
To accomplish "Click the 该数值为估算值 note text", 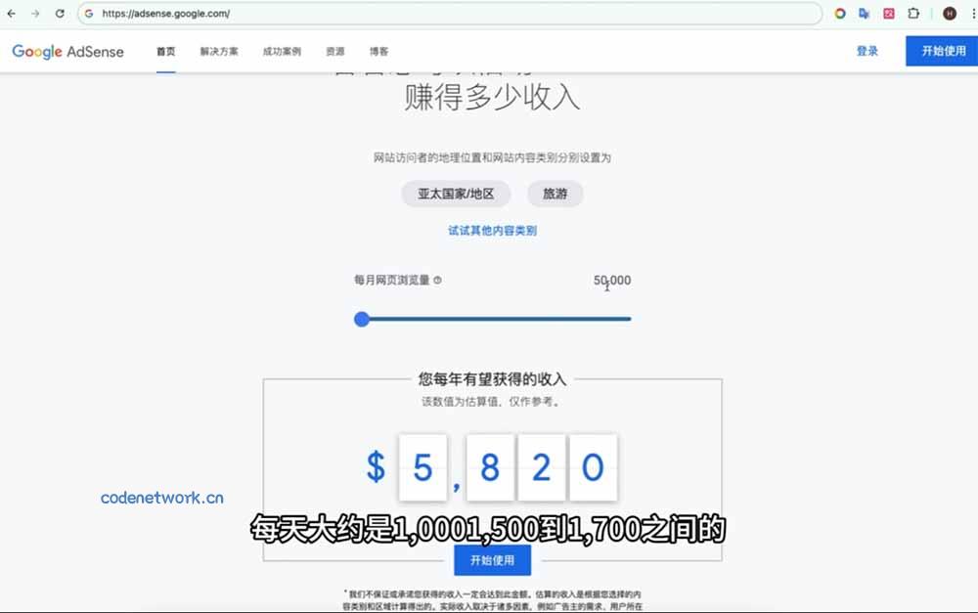I will tap(492, 402).
